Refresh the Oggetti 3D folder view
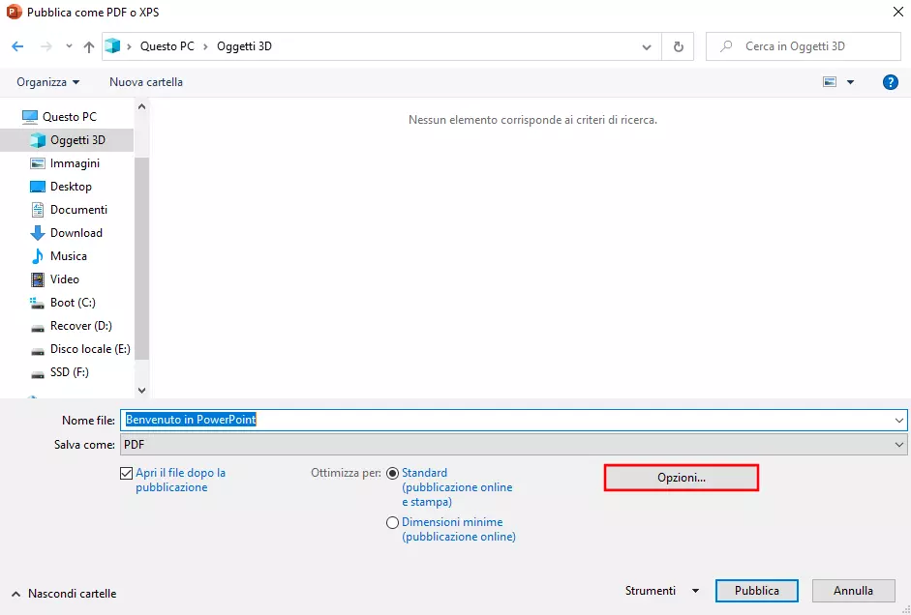 pyautogui.click(x=678, y=46)
